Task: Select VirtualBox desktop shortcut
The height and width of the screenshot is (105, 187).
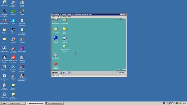Action: (x=22, y=40)
